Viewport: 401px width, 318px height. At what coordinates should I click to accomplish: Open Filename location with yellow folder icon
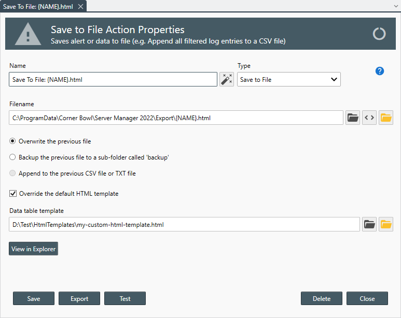click(386, 118)
